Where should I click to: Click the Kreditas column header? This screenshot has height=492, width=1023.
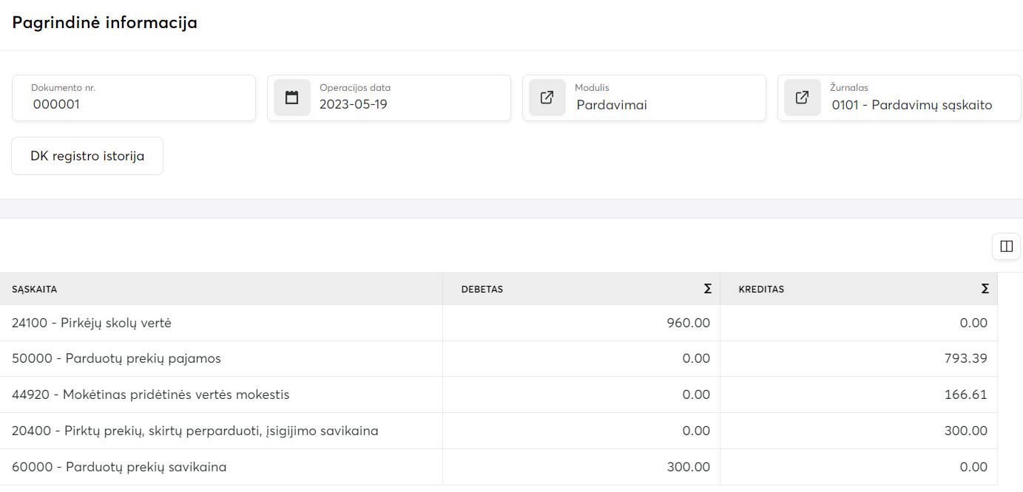click(x=761, y=289)
